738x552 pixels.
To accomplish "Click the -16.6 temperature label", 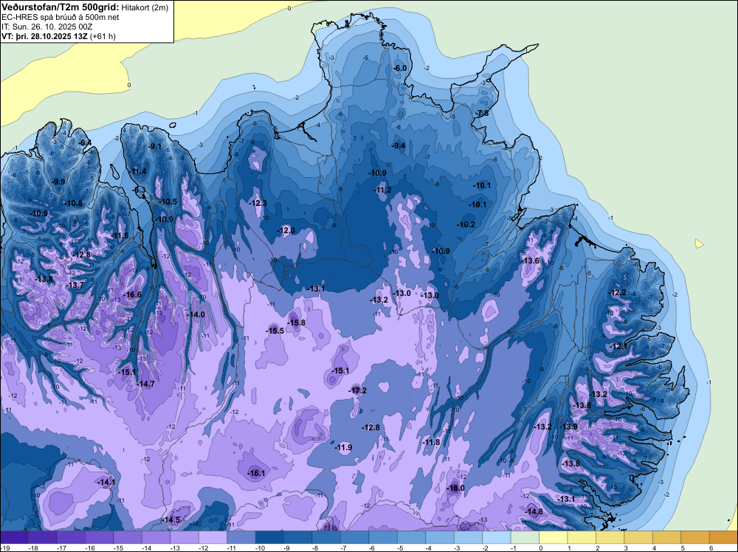I will pyautogui.click(x=132, y=294).
